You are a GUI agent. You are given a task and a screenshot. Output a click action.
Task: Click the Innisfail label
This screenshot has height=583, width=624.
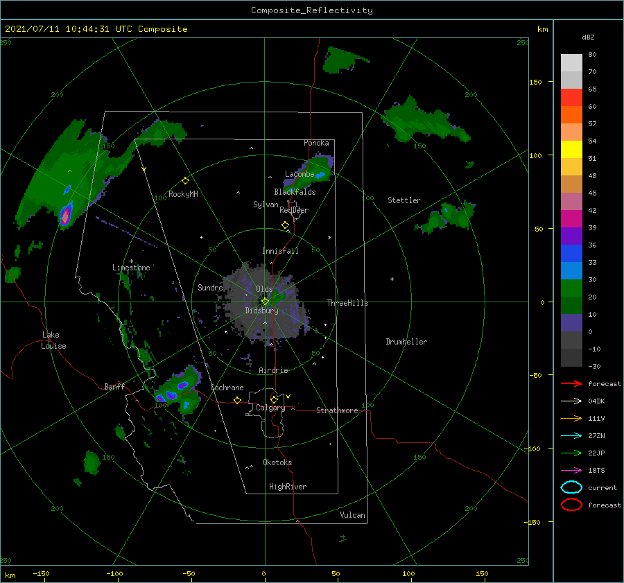click(280, 251)
